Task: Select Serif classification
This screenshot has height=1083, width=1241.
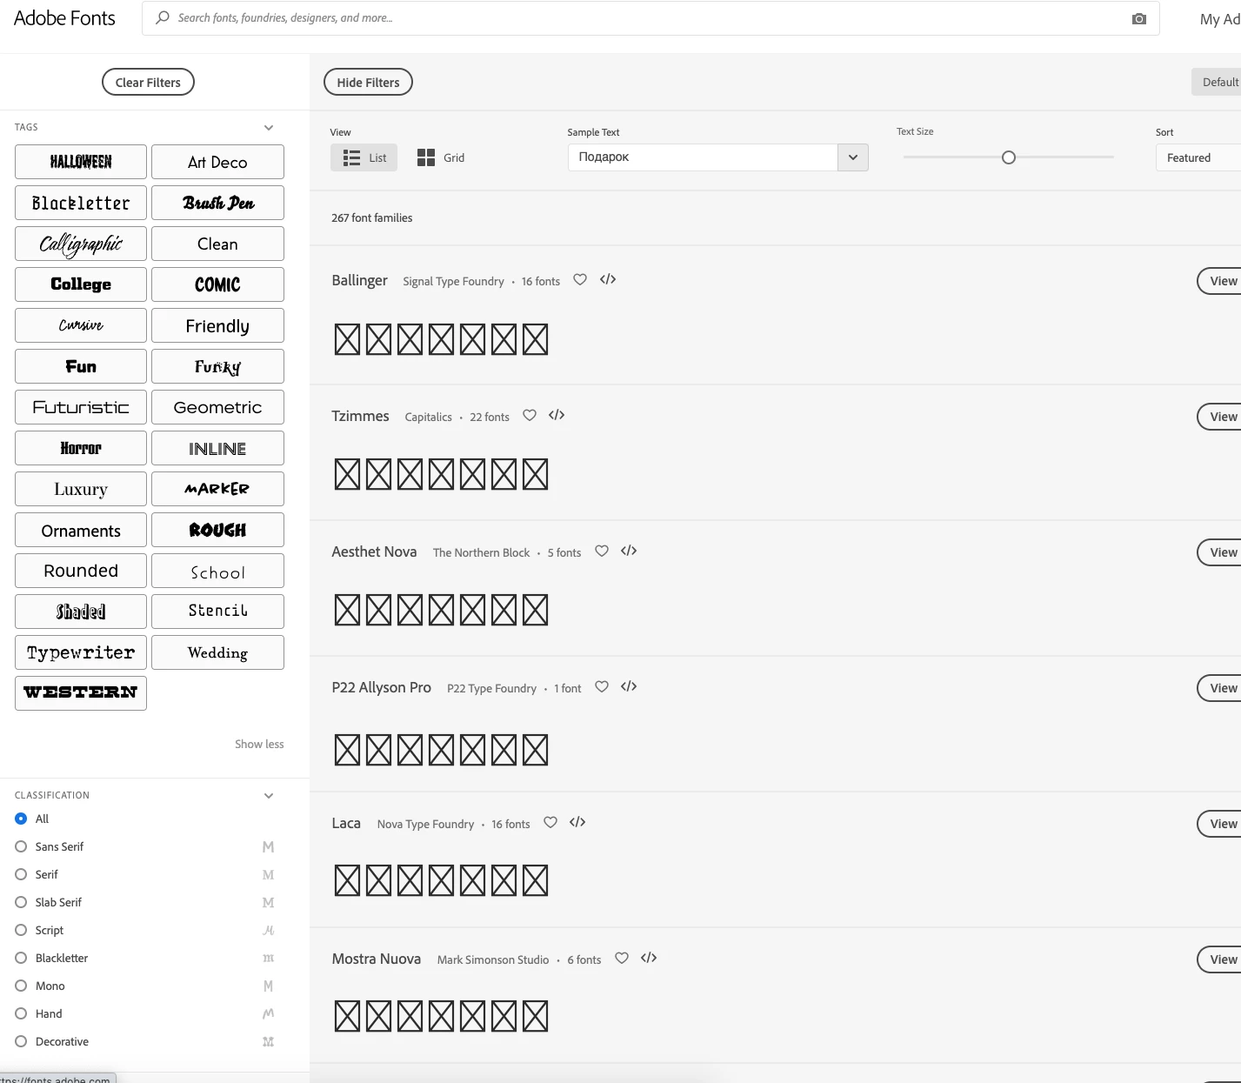Action: click(21, 874)
